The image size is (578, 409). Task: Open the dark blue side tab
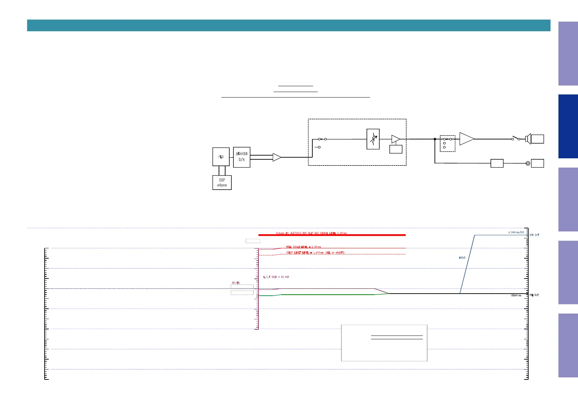[568, 126]
